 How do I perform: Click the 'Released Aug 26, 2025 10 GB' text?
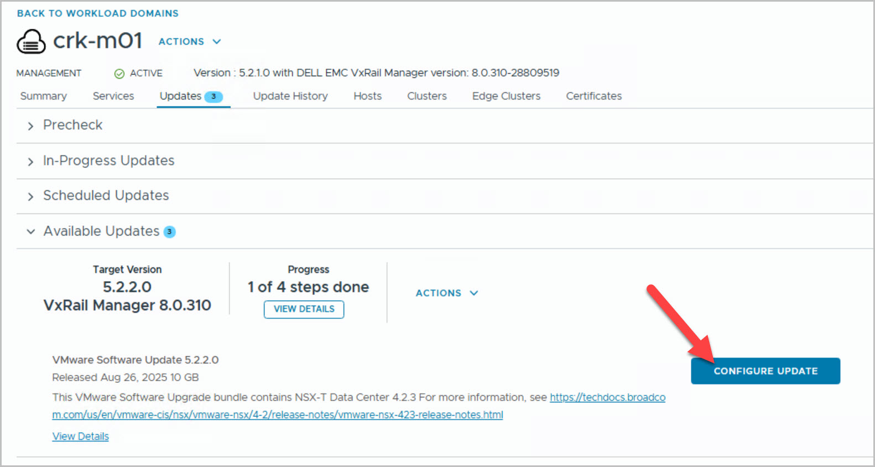tap(126, 377)
